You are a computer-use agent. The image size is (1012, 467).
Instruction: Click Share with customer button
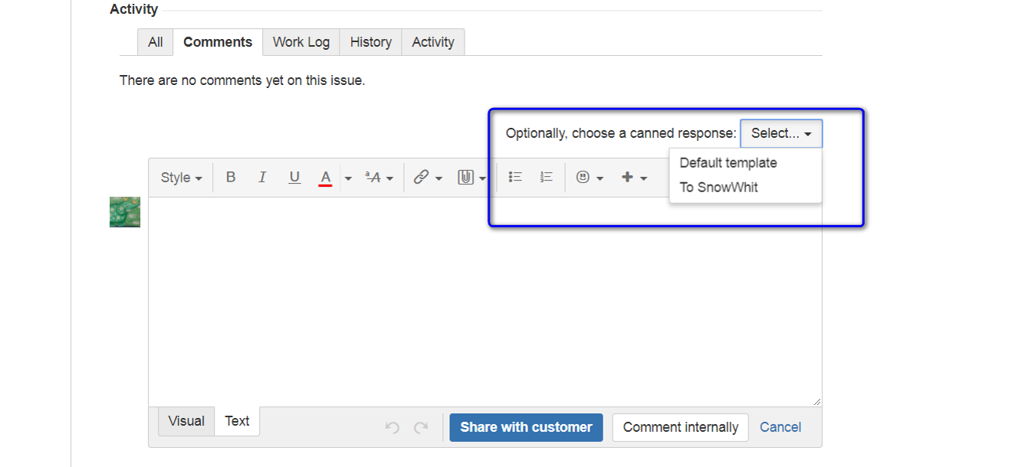click(x=526, y=427)
